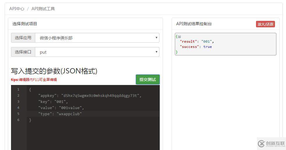This screenshot has width=286, height=150.
Task: Click the "result": "001" output line
Action: pos(197,41)
